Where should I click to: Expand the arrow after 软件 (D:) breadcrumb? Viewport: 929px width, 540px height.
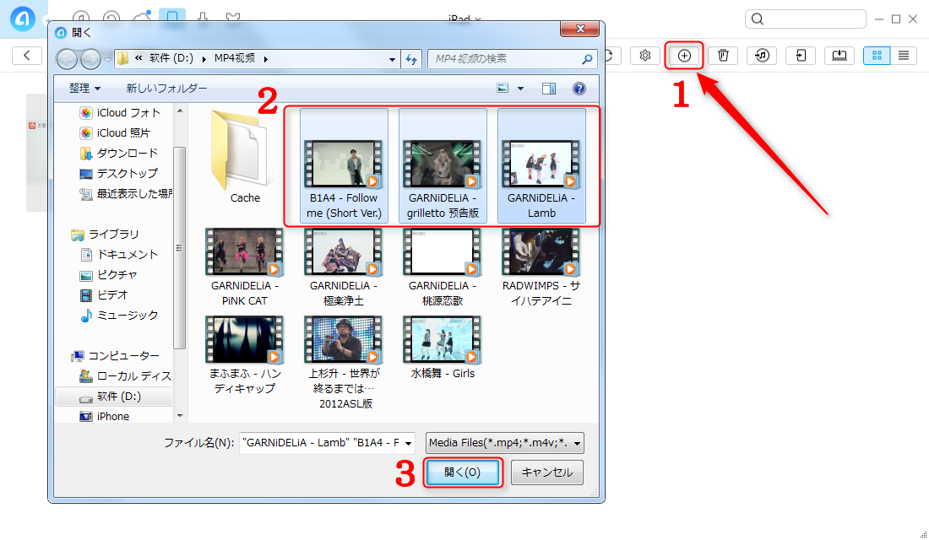(204, 59)
